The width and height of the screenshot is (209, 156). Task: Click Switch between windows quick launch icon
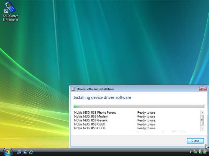pyautogui.click(x=25, y=152)
